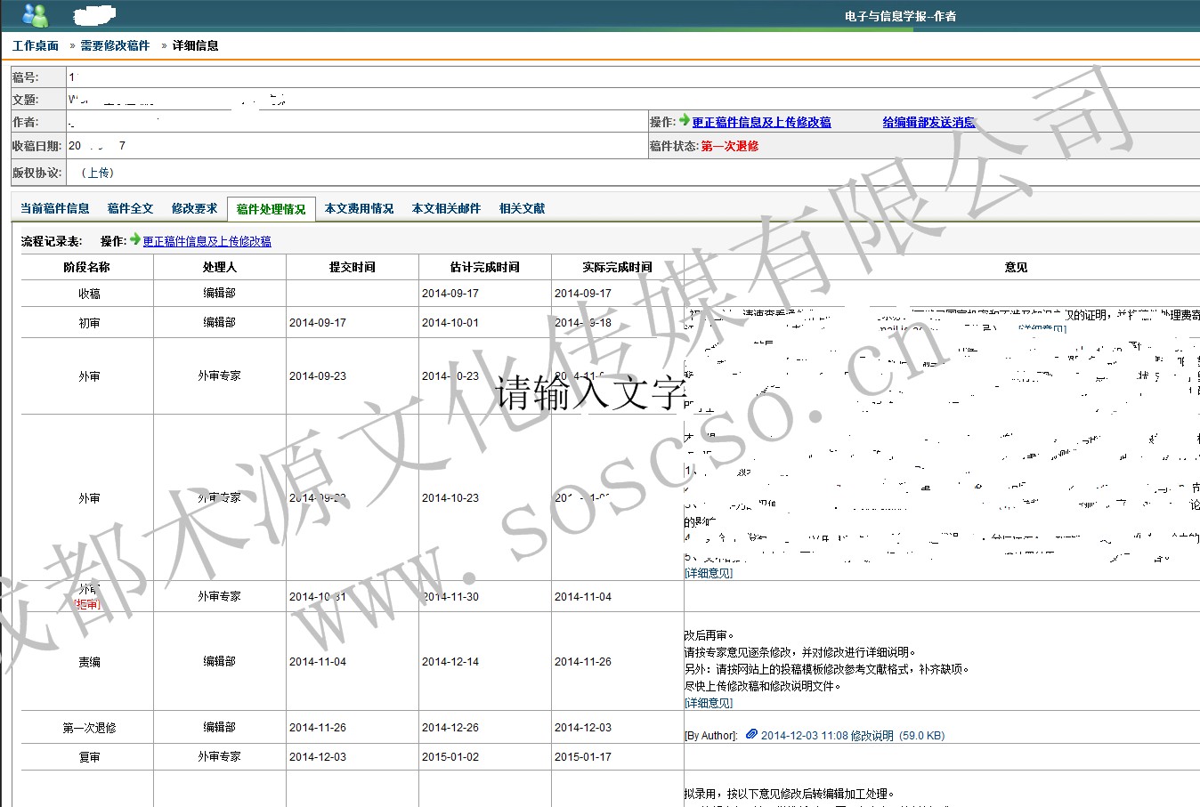The width and height of the screenshot is (1200, 807).
Task: Go to 工作桌面 breadcrumb
Action: pos(36,45)
